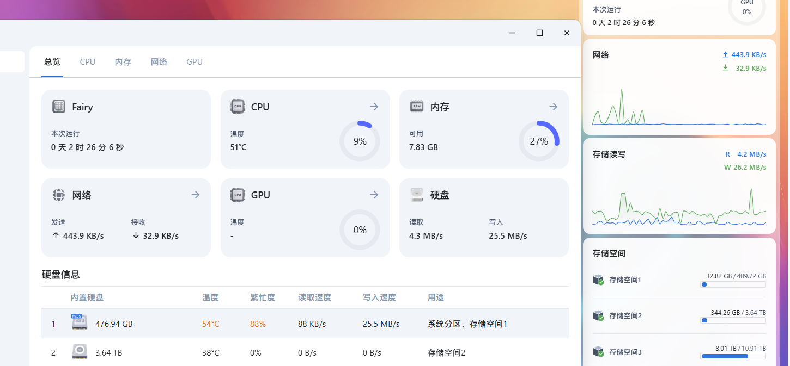
Task: Click the 存储空间3 volume icon
Action: tap(599, 352)
